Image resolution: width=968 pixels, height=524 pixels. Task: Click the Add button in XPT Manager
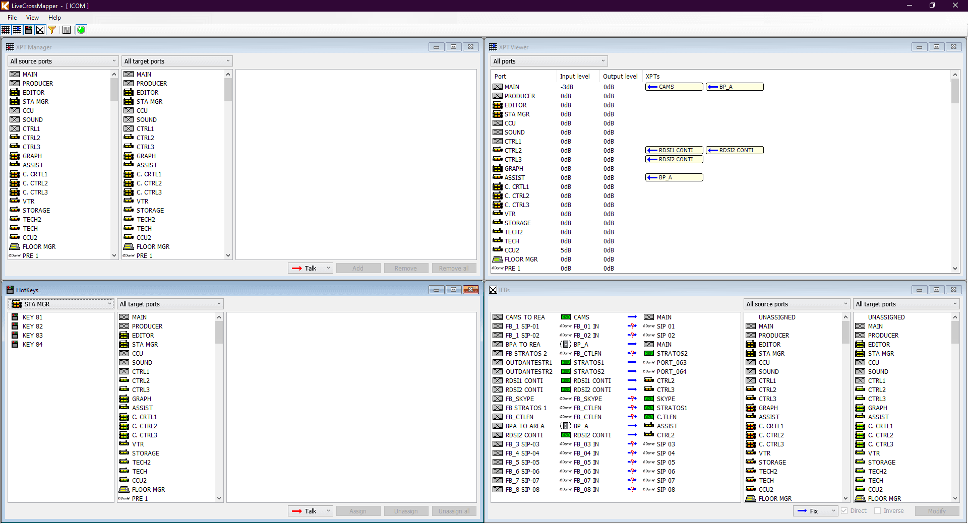(358, 268)
